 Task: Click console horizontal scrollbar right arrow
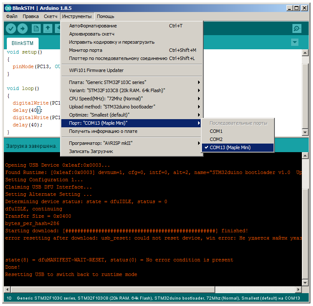(x=298, y=289)
